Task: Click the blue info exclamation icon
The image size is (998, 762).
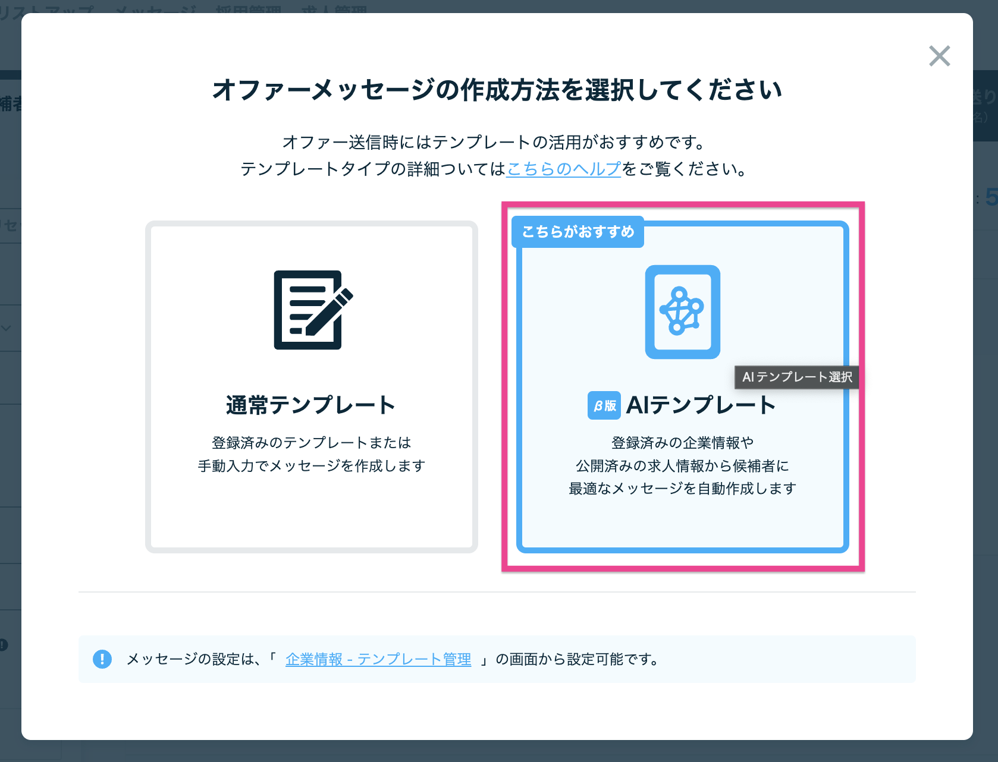Action: 102,659
